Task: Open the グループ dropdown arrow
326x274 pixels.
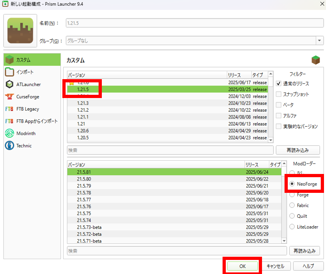Action: coord(320,41)
